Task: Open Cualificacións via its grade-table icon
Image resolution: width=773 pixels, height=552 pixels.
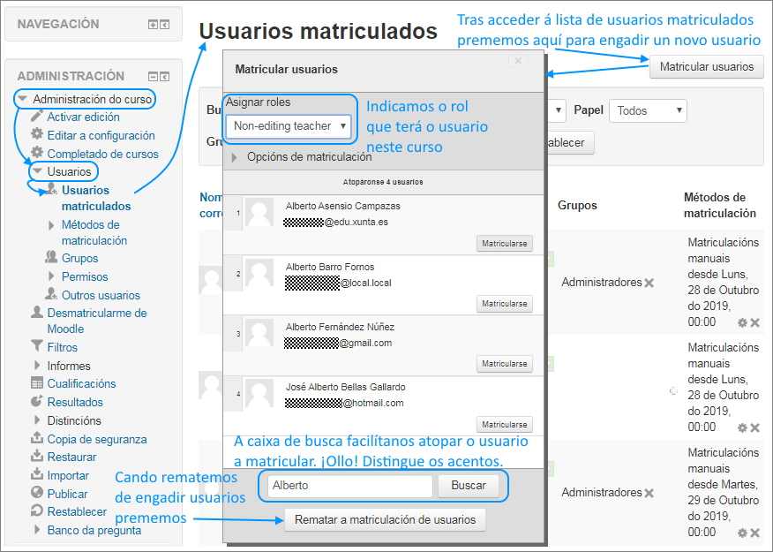Action: point(36,385)
